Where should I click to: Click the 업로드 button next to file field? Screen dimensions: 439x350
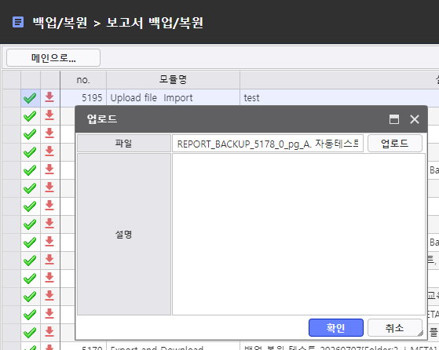click(395, 144)
